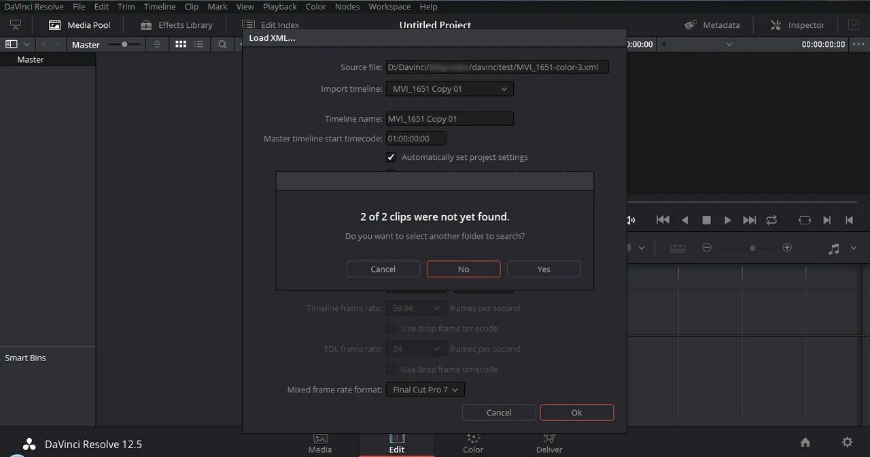Cancel the clips not found dialog
This screenshot has width=870, height=457.
point(383,269)
